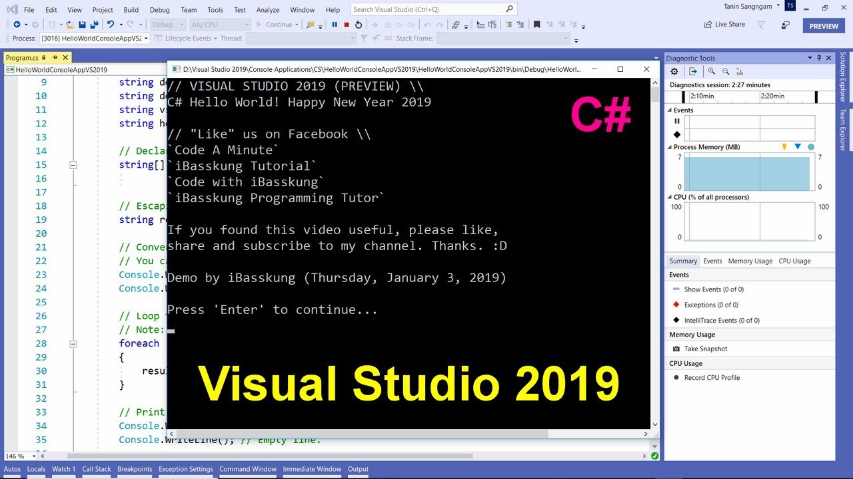The height and width of the screenshot is (479, 853).
Task: Click the Navigate Backward icon
Action: tap(17, 25)
